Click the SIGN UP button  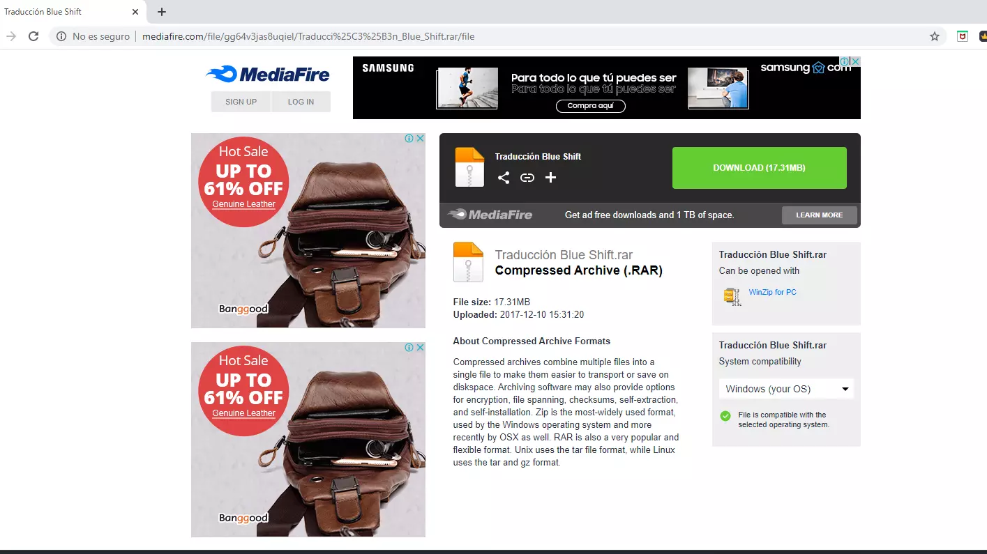point(241,102)
